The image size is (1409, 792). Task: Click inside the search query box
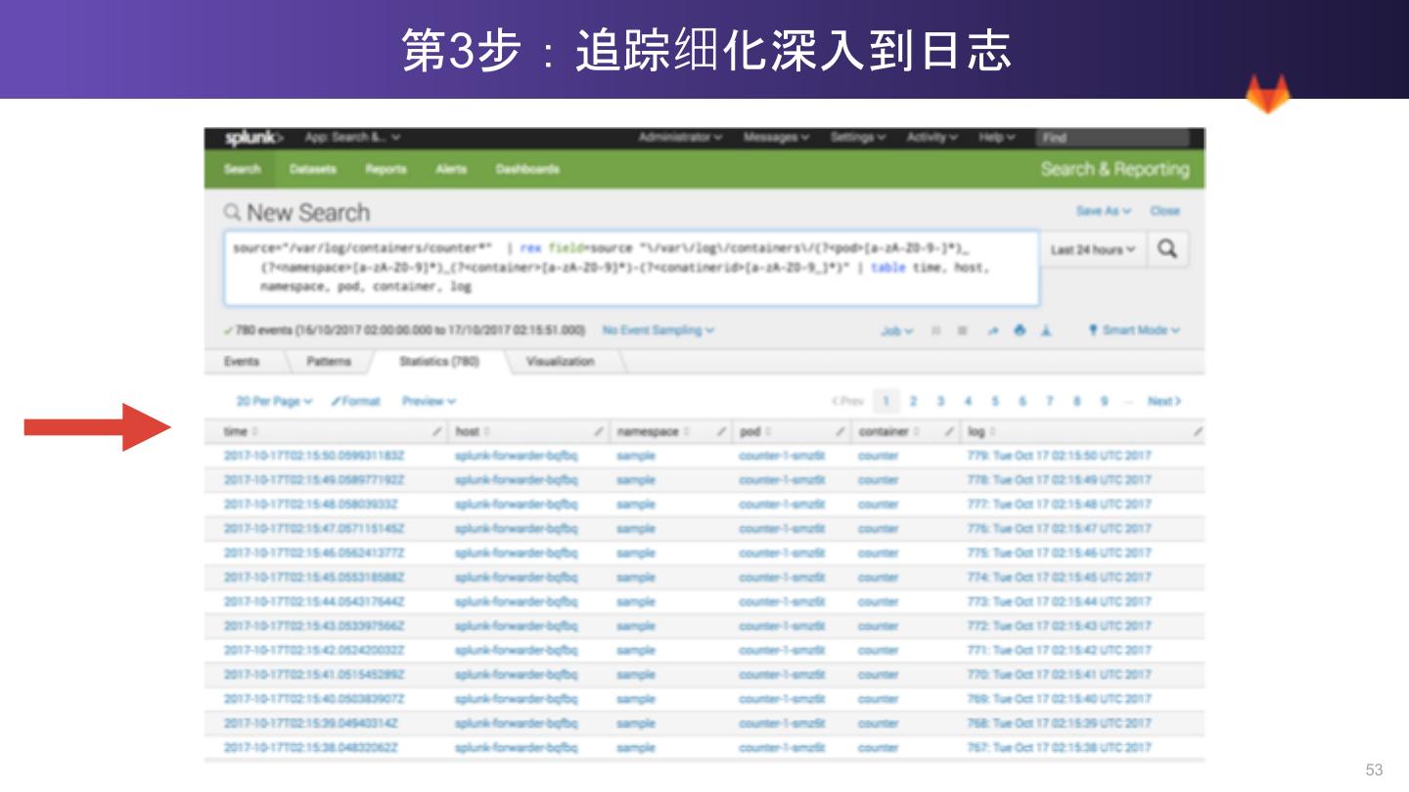click(x=630, y=268)
